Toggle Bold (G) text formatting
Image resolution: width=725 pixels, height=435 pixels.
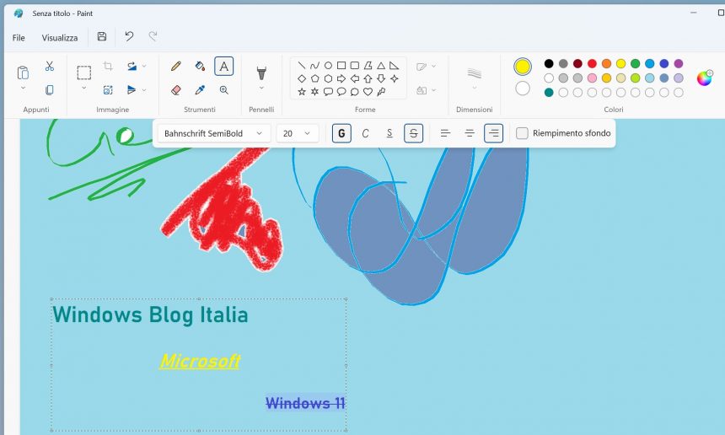coord(341,133)
